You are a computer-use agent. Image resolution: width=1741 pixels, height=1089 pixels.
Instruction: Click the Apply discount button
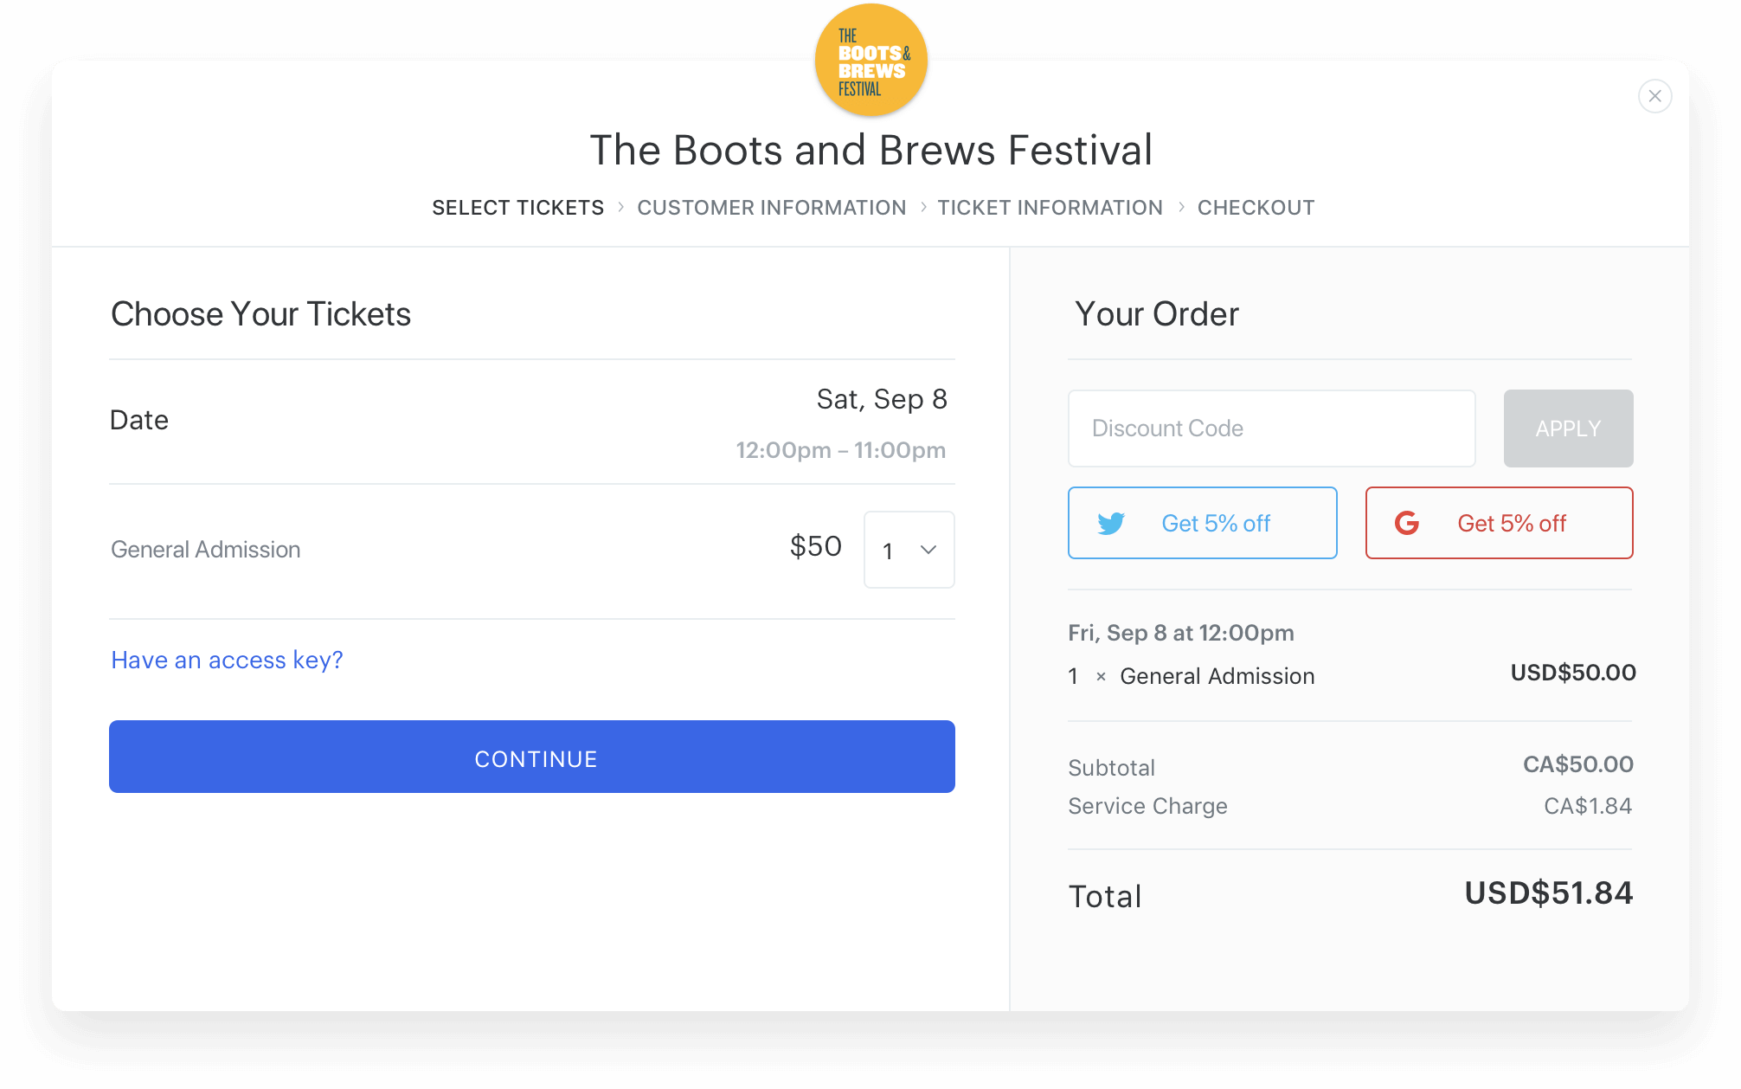click(x=1568, y=429)
